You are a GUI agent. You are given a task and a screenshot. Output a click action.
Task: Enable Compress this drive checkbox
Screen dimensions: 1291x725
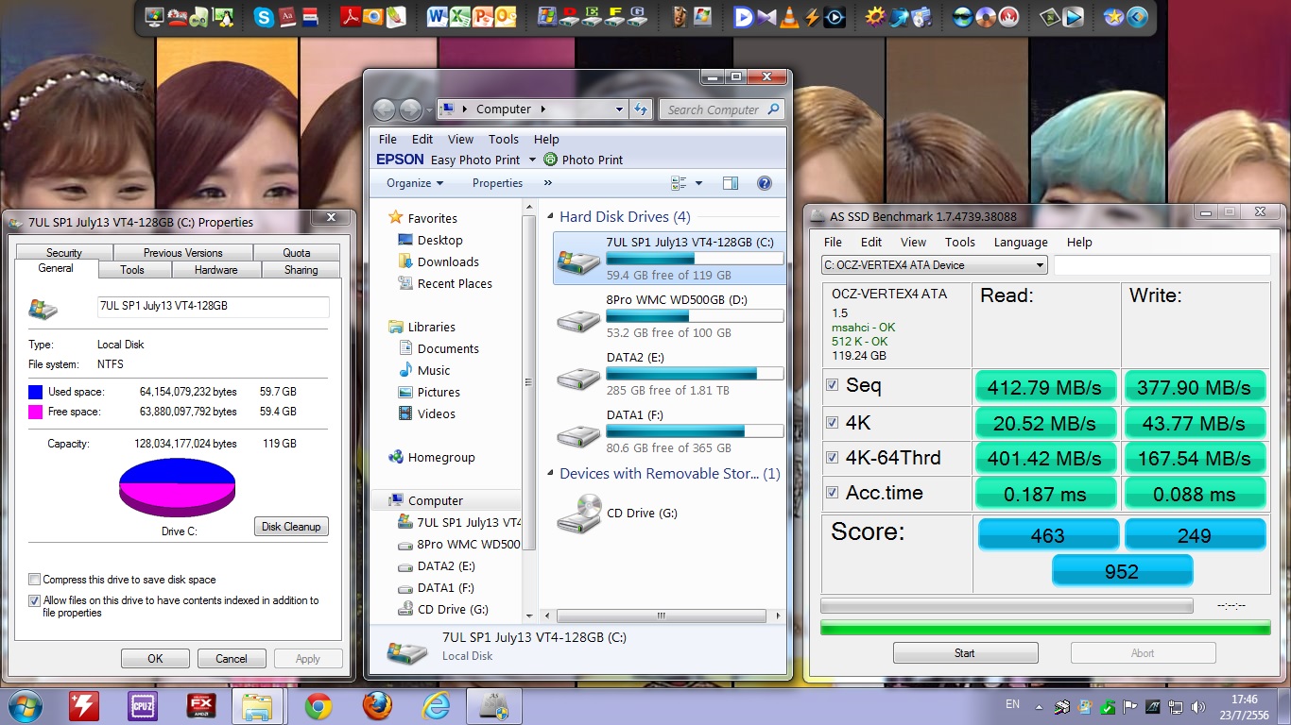pos(35,580)
